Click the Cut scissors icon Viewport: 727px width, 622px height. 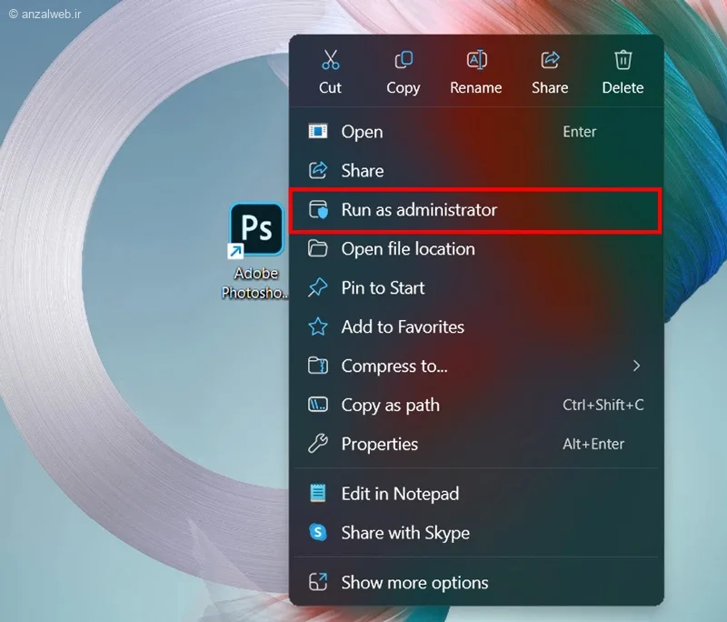tap(330, 60)
